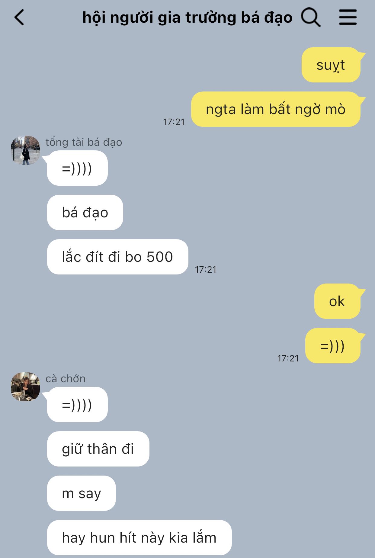Tap cà chớn's profile picture
This screenshot has height=558, width=375.
pos(25,386)
